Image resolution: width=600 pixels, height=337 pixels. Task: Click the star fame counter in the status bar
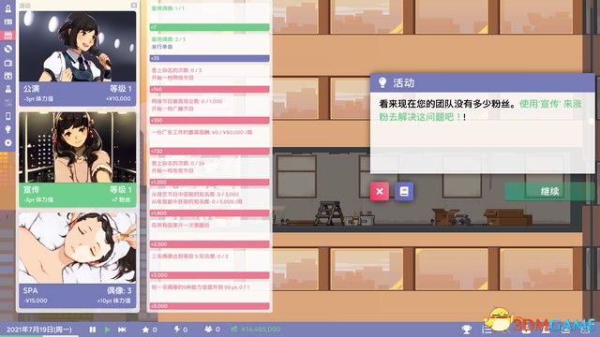click(x=149, y=330)
